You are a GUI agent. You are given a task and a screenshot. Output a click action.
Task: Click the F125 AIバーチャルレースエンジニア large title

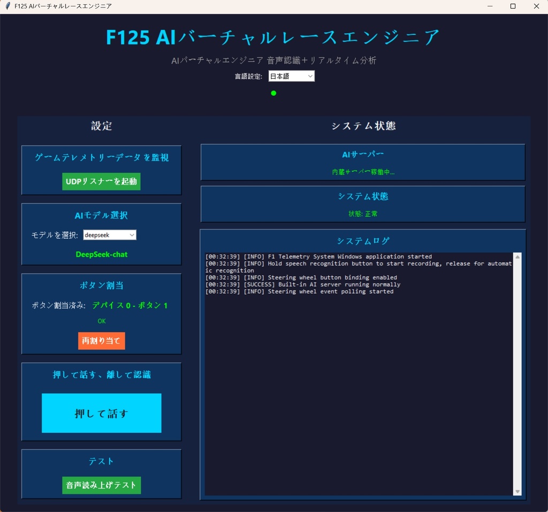coord(272,37)
